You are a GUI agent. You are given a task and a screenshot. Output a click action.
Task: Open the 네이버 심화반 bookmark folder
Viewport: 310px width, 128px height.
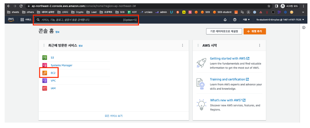[x=46, y=12]
